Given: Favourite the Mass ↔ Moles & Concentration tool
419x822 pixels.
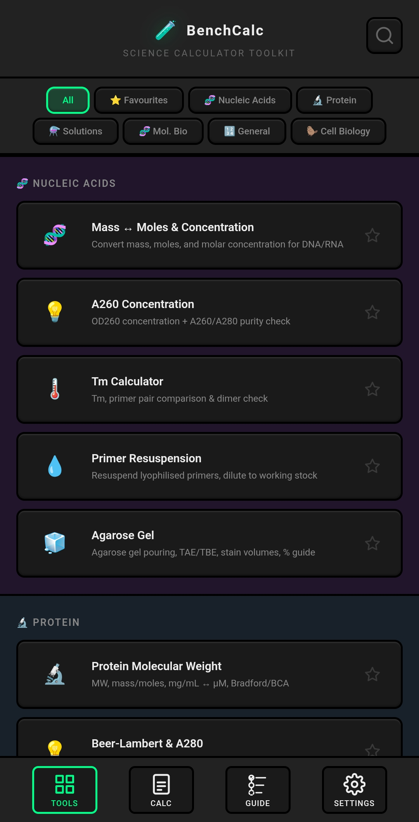Looking at the screenshot, I should [372, 235].
